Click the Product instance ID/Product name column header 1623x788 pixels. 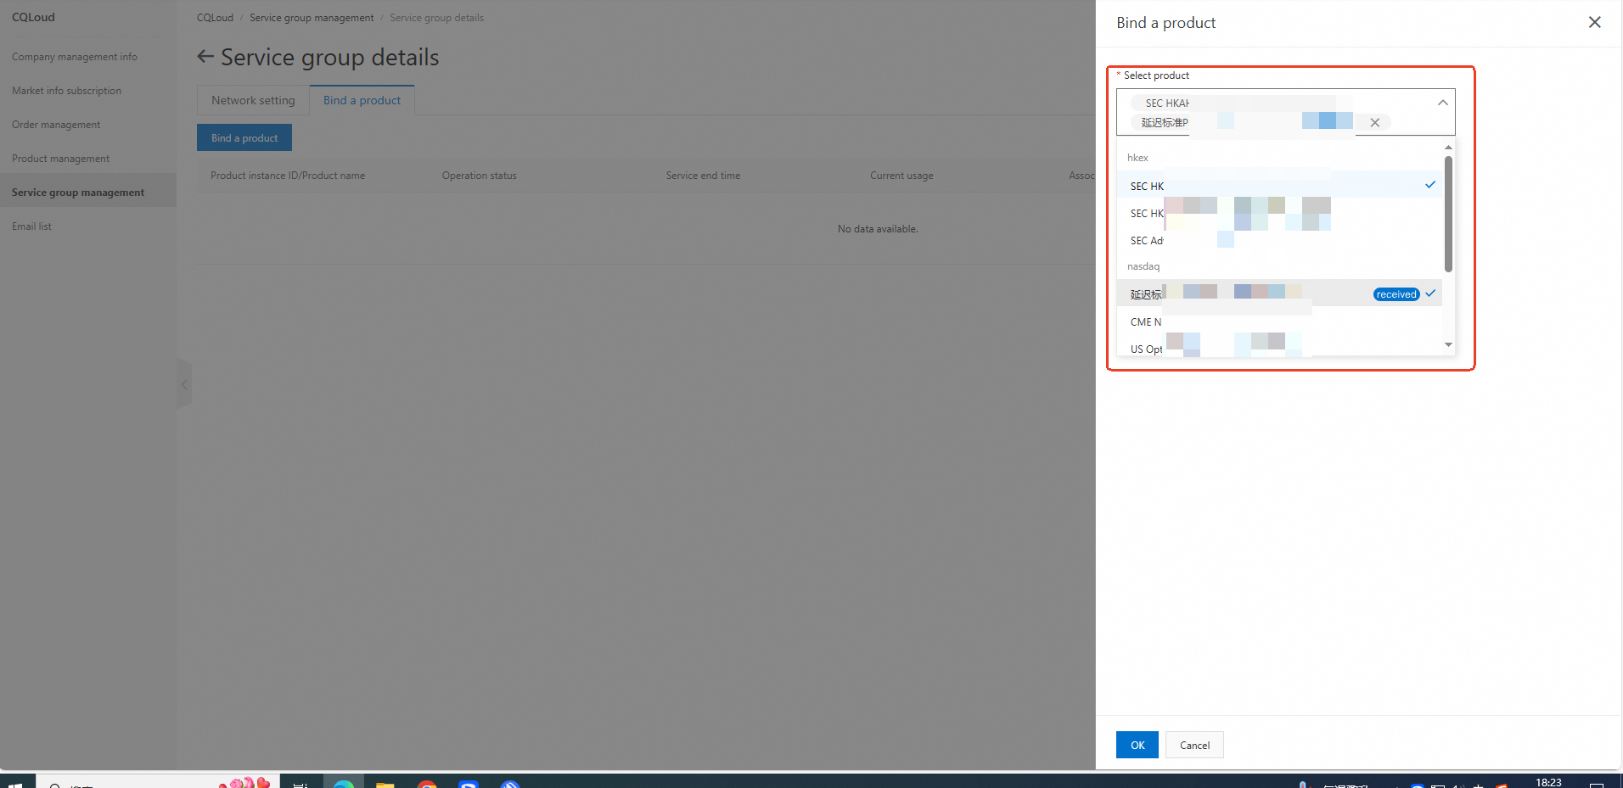tap(288, 176)
